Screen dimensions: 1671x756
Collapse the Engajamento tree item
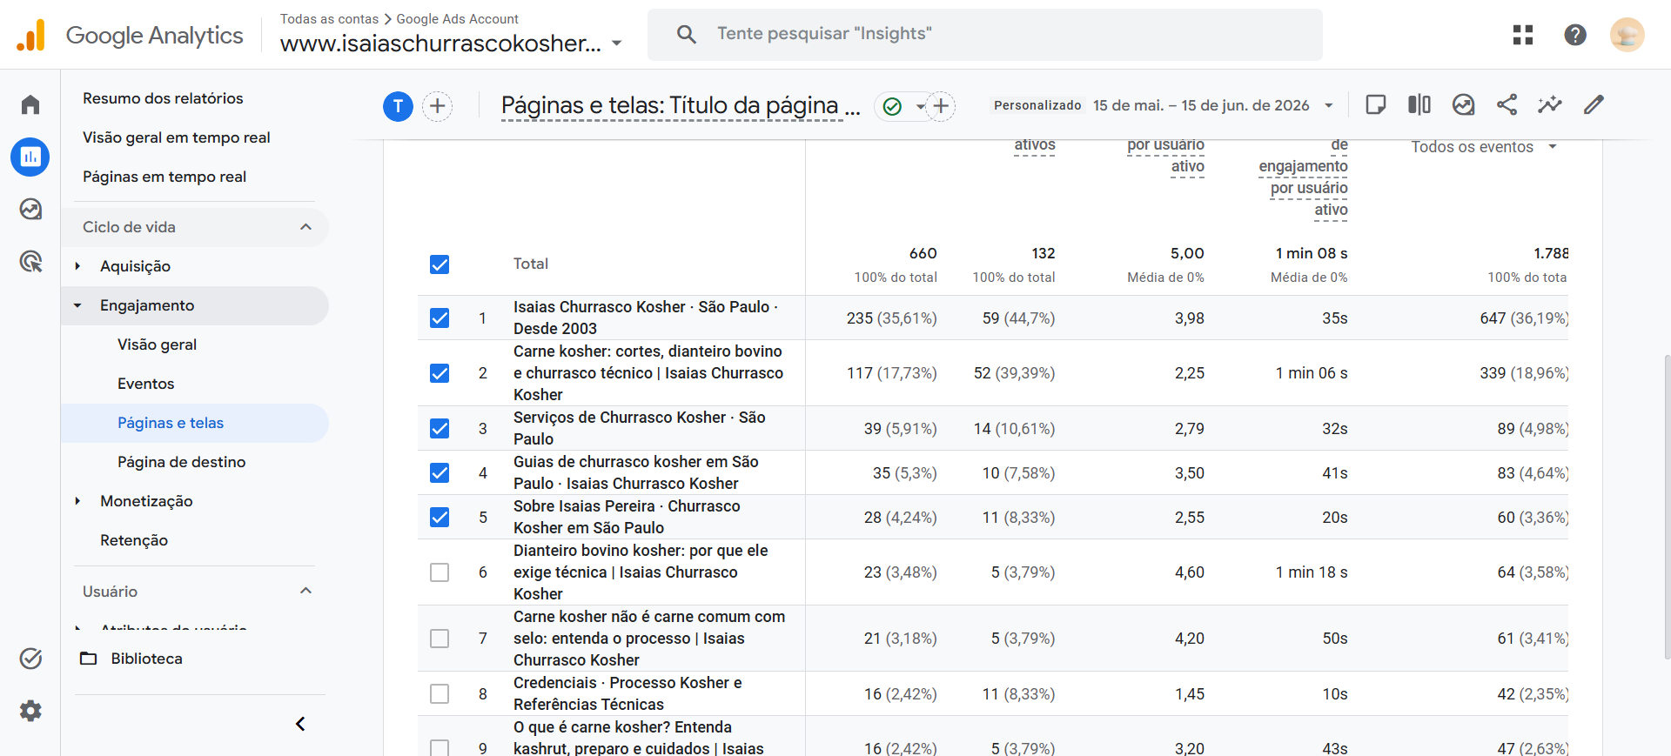pyautogui.click(x=77, y=305)
